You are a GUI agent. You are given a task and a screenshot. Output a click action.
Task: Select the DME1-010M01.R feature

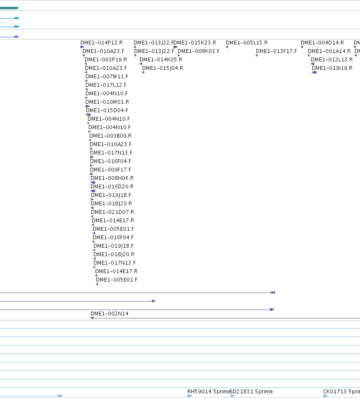click(107, 102)
